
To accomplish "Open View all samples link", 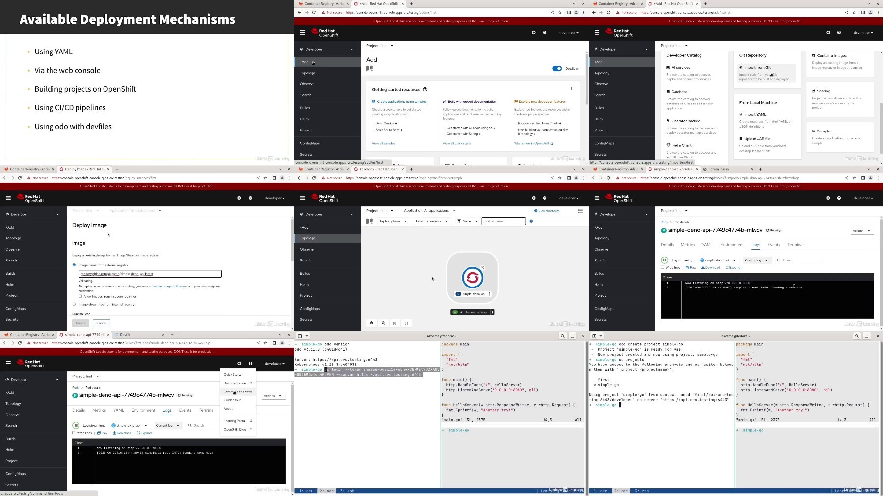I will coord(384,143).
